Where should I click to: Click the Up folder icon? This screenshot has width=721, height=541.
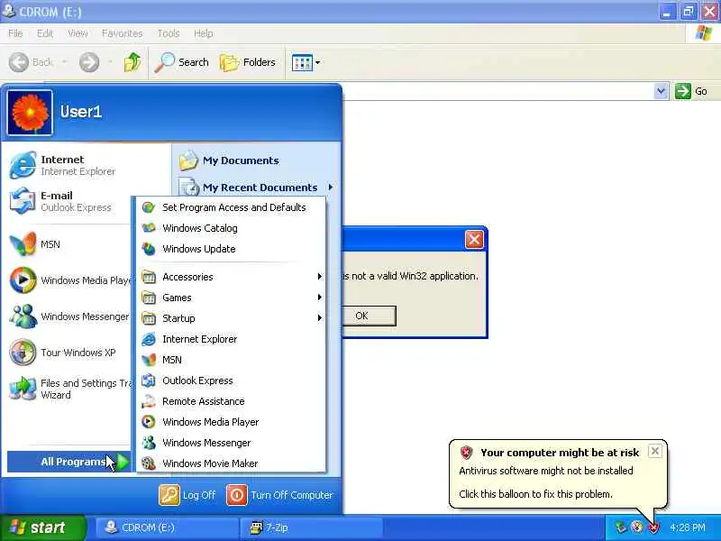coord(132,62)
